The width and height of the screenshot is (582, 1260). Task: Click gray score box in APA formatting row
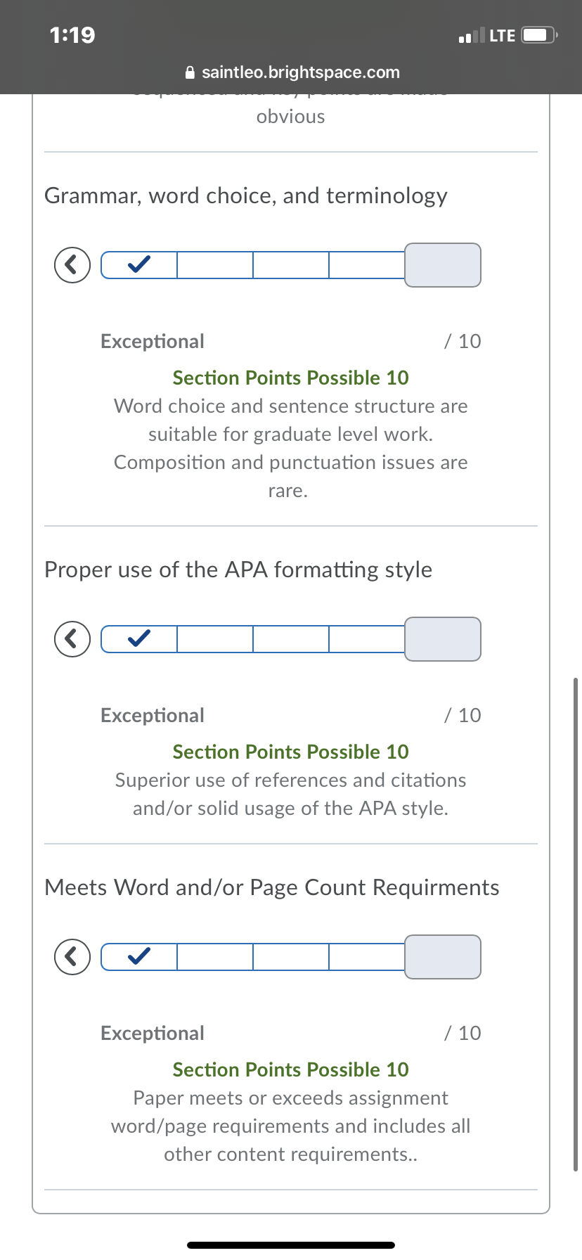click(443, 639)
